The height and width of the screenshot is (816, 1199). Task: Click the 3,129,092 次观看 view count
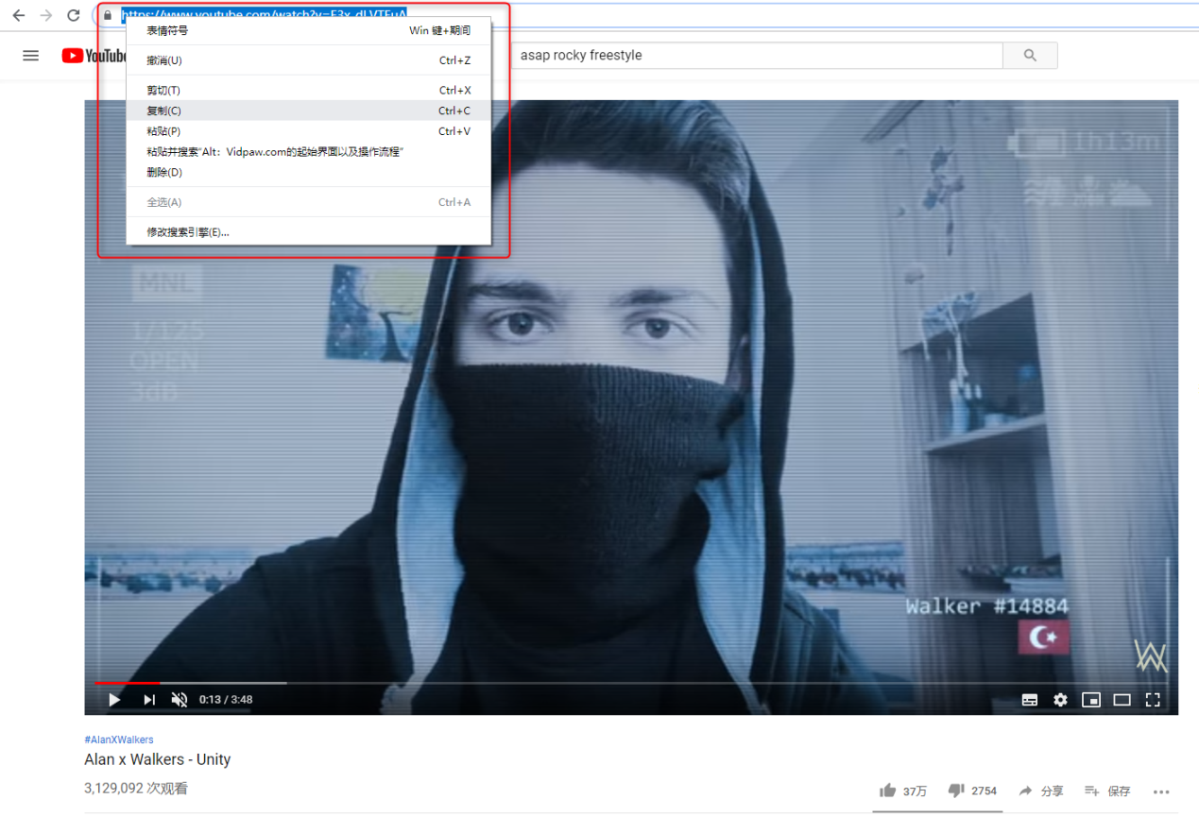tap(136, 788)
